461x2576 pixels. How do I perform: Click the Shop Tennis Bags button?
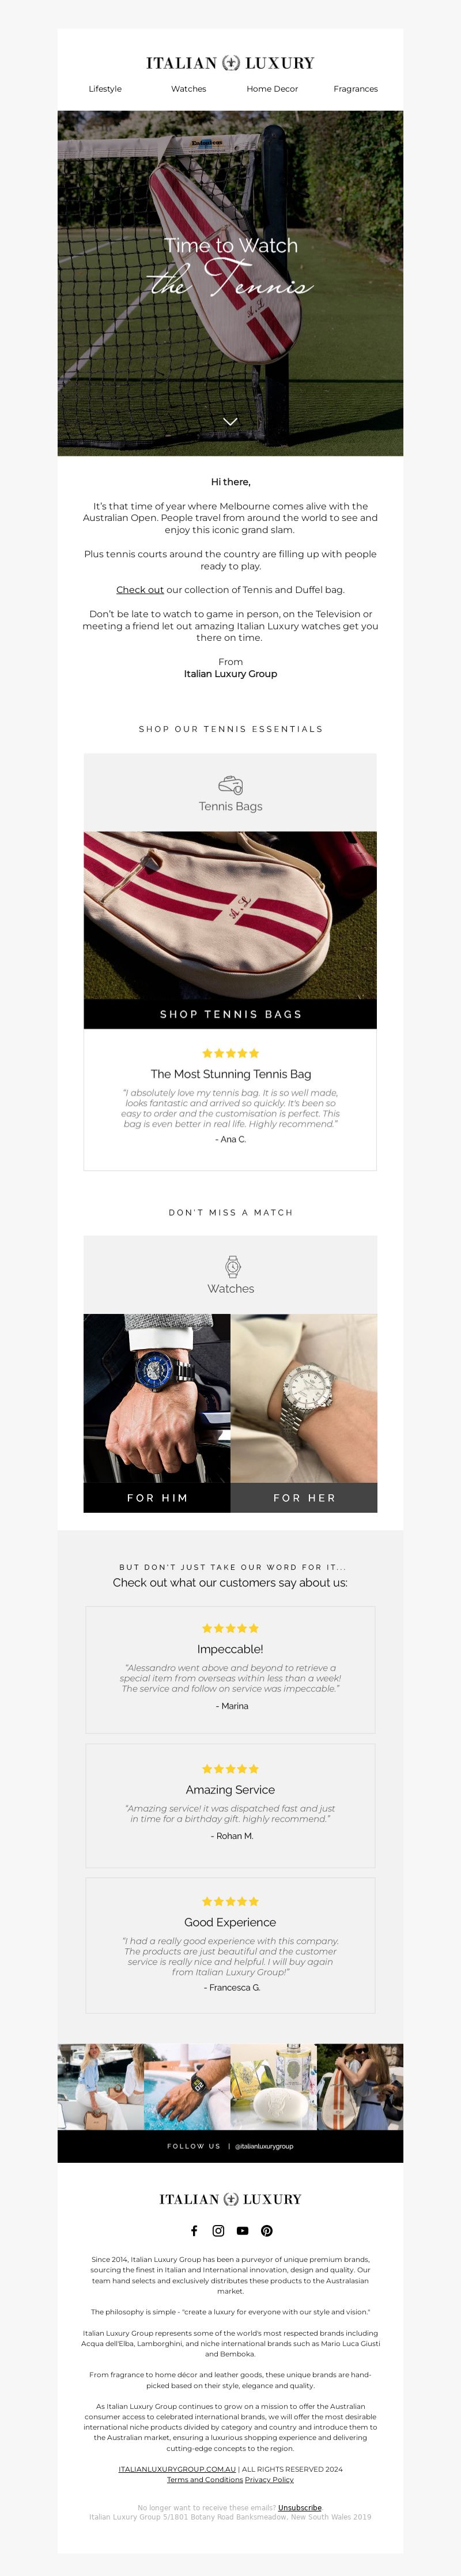coord(230,1014)
